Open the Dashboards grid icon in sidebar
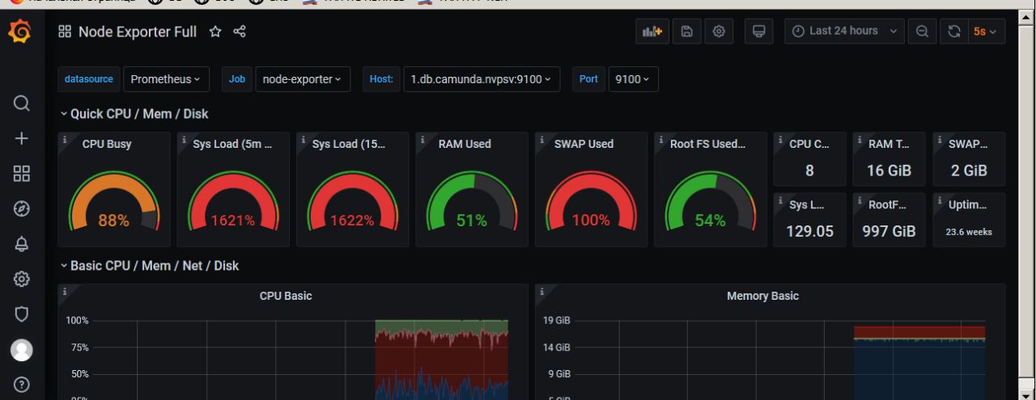Image resolution: width=1036 pixels, height=400 pixels. coord(22,174)
